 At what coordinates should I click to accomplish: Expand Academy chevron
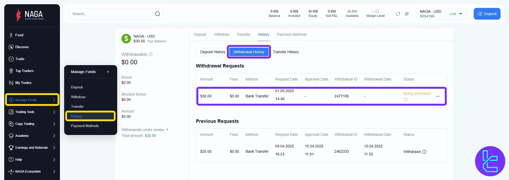click(54, 136)
